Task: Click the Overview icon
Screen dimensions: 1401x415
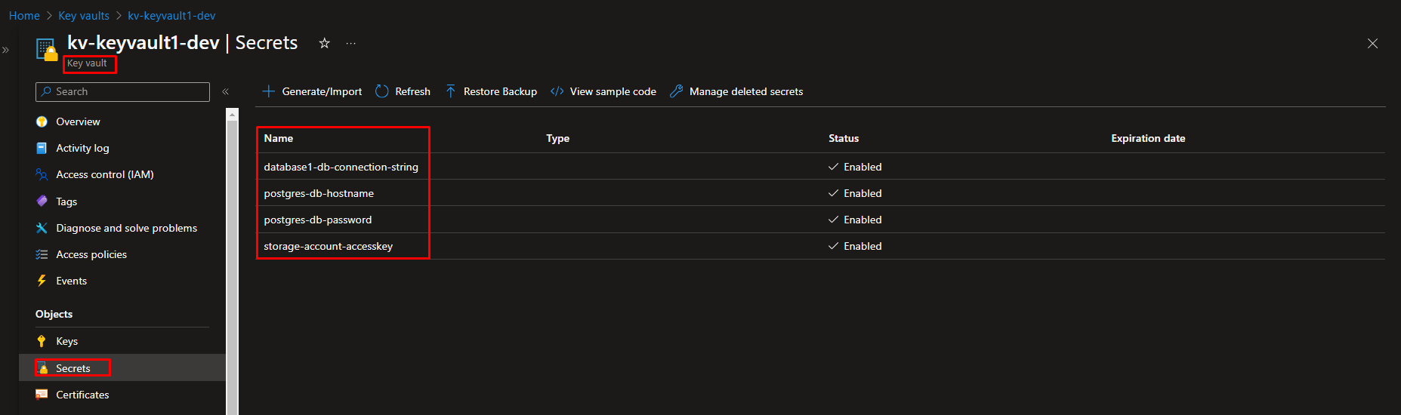Action: 42,121
